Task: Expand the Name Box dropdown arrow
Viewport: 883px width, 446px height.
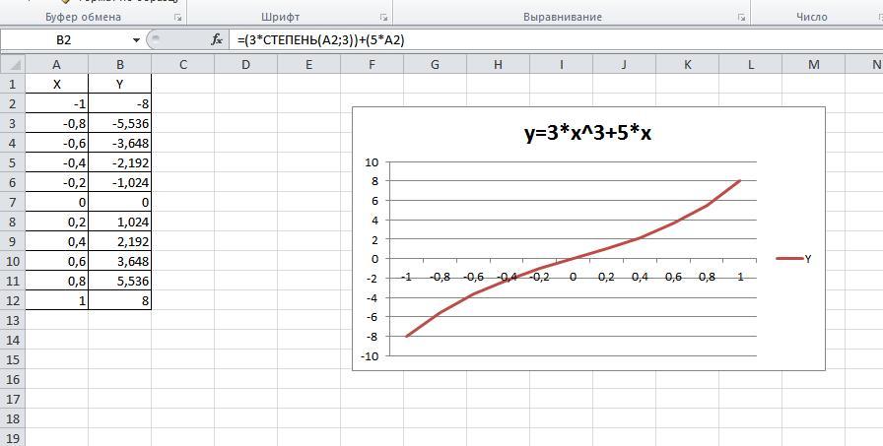Action: pyautogui.click(x=136, y=40)
